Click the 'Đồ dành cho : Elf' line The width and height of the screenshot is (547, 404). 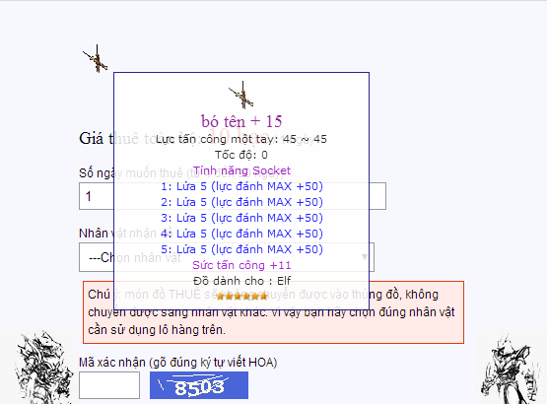[x=241, y=281]
